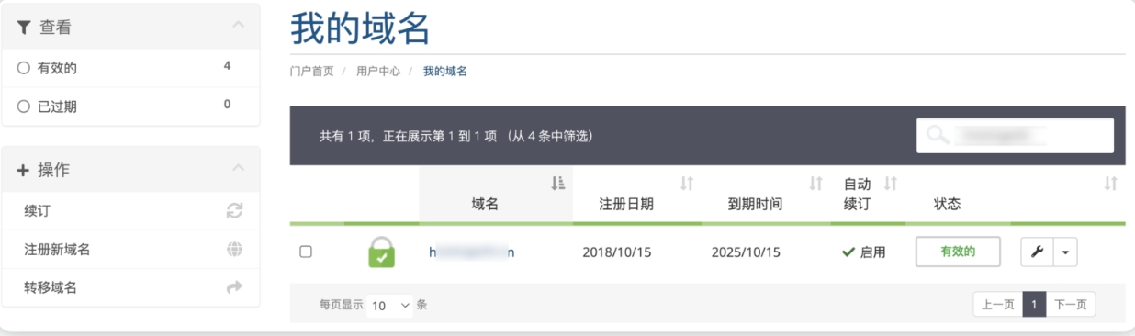Click the count 0 beside 已过期
Screen dimensions: 1135x336
click(x=227, y=105)
